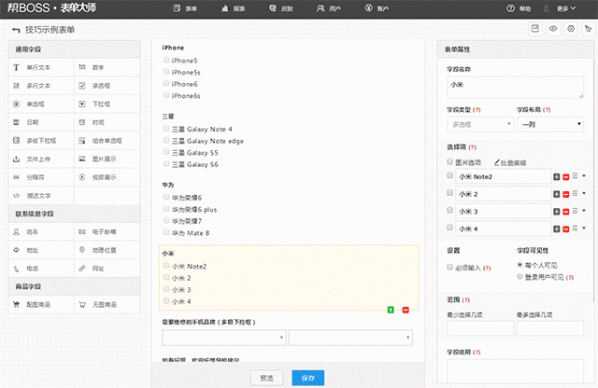Check 华为 Mate 8 checkbox
This screenshot has height=388, width=598.
pyautogui.click(x=166, y=232)
